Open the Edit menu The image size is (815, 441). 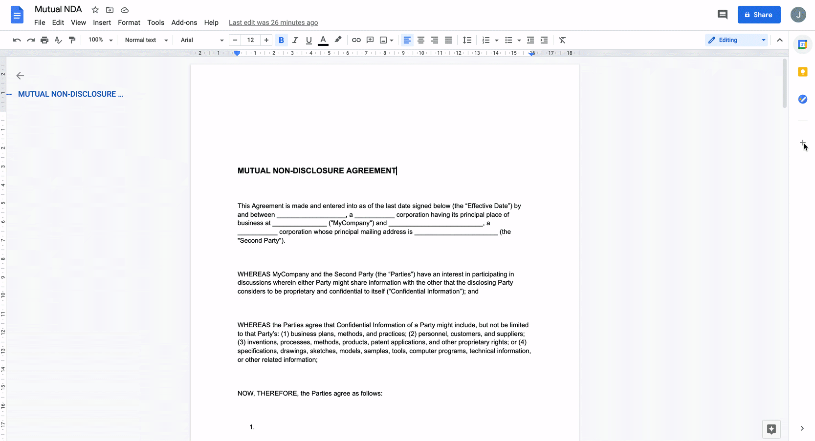click(58, 22)
